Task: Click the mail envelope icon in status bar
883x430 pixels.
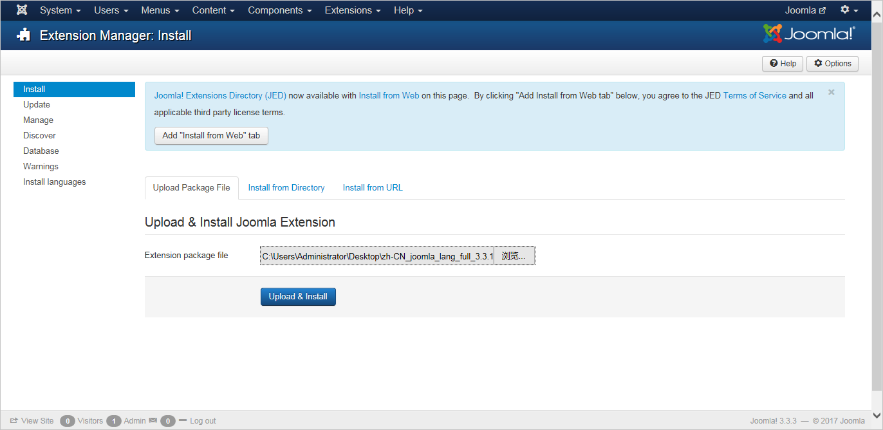Action: (153, 420)
